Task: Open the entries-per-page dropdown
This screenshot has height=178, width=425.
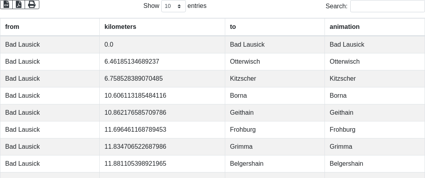Action: [x=173, y=6]
